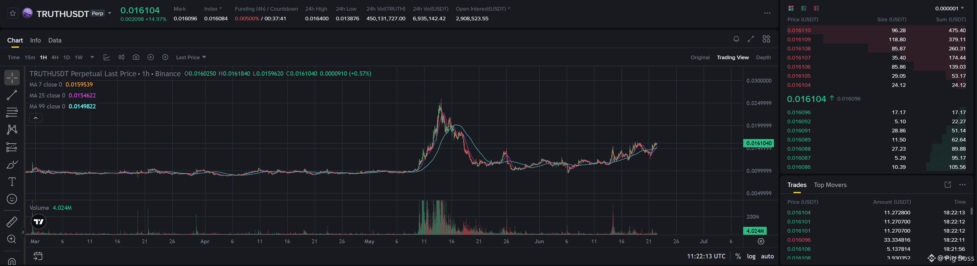Select the 4H timeframe
The width and height of the screenshot is (977, 266).
54,57
